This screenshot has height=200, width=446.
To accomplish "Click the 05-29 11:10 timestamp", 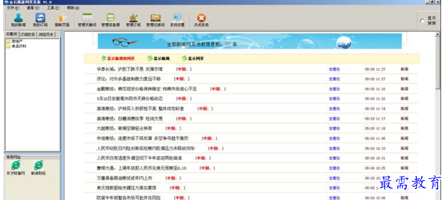I will [375, 129].
